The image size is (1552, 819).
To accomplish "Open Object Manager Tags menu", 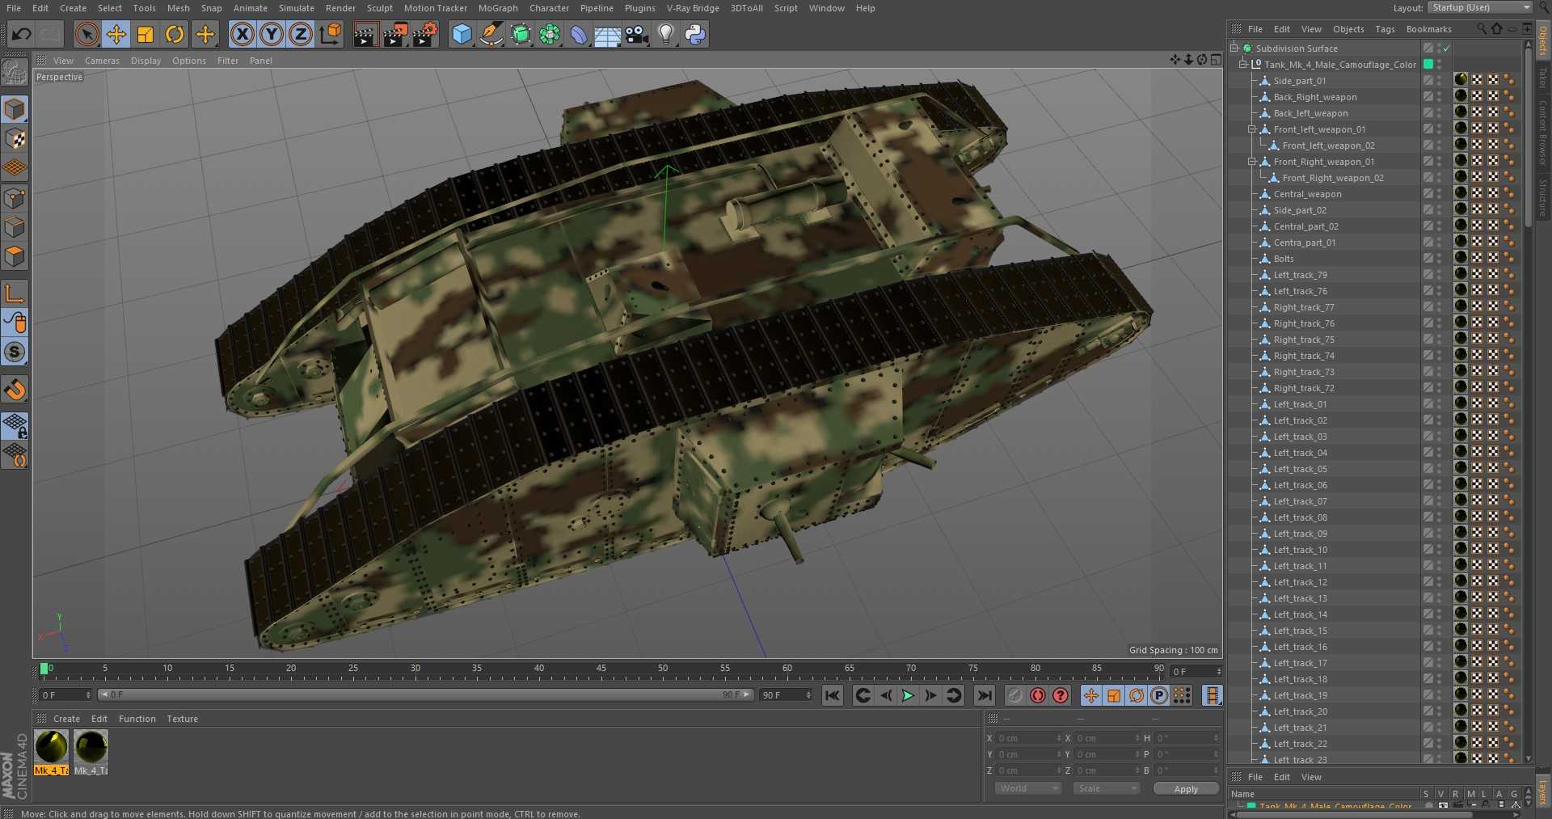I will [1385, 29].
